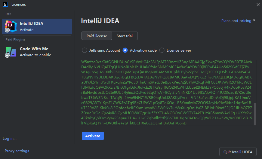Click the Quit IntelliJ IDEA button

238,152
